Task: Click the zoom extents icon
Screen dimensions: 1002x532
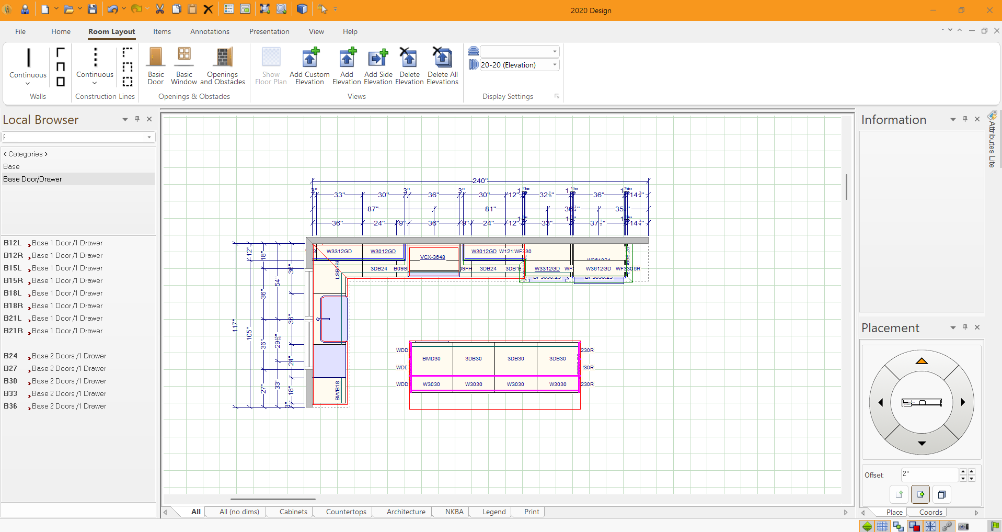Action: point(265,9)
